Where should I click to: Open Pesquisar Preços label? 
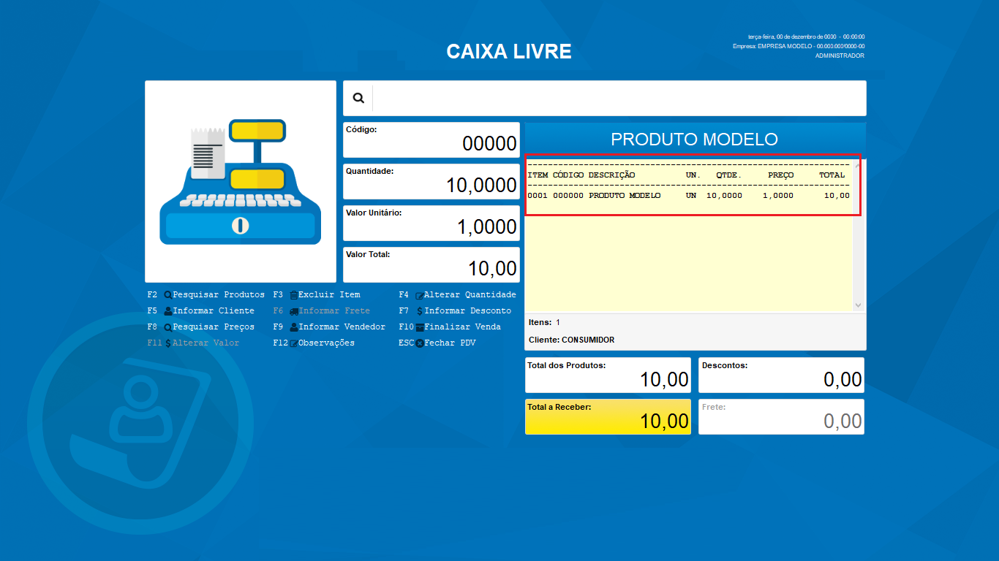coord(214,327)
